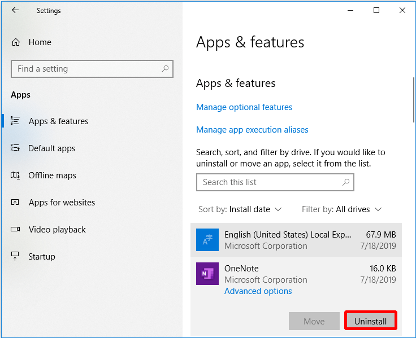Select the English Local Experience Pack icon
Screen dimensions: 416x338
click(x=207, y=239)
